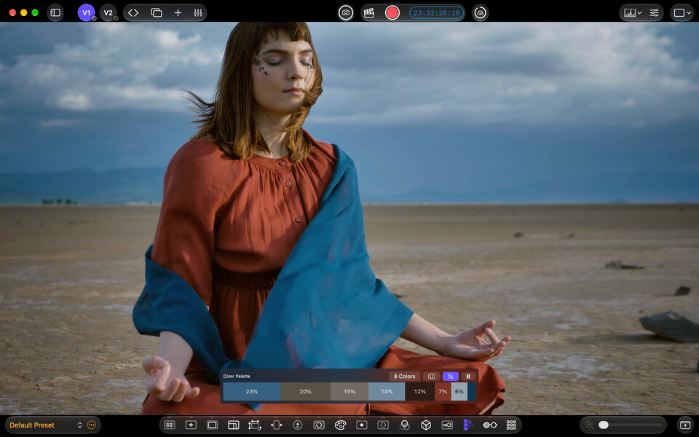Toggle the picture layout guides tool
The image size is (699, 437).
[234, 425]
